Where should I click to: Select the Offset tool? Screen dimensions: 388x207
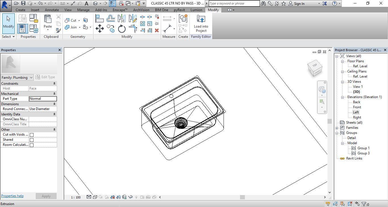(110, 19)
